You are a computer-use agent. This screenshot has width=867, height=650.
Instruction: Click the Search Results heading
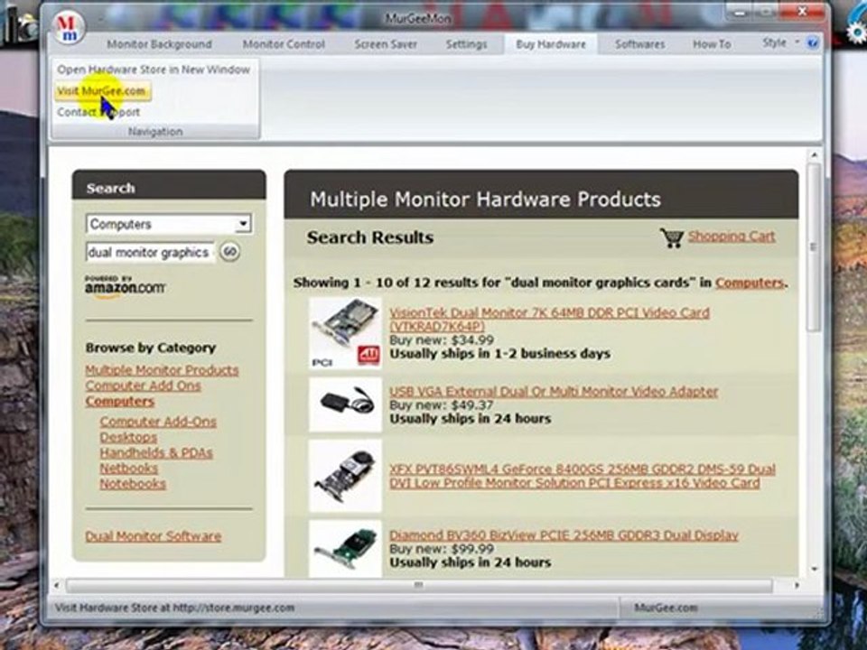[x=370, y=237]
